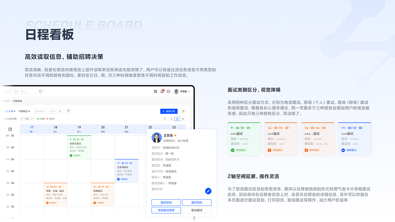Open the 社会招聘 dropdown filter

pos(9,111)
